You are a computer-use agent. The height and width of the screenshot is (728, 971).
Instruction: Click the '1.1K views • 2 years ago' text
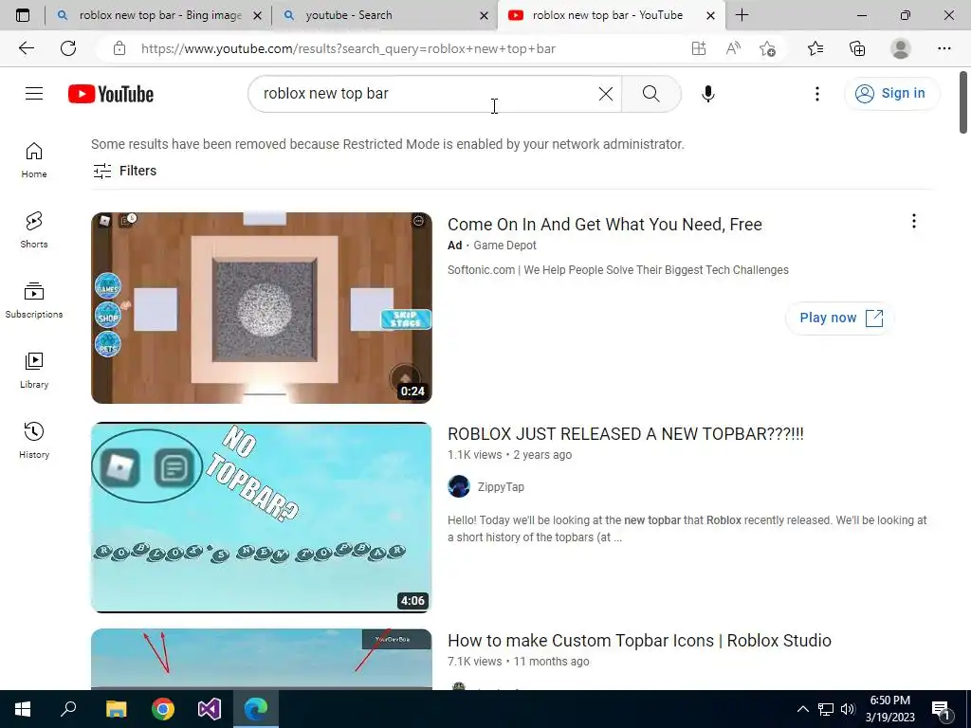509,454
